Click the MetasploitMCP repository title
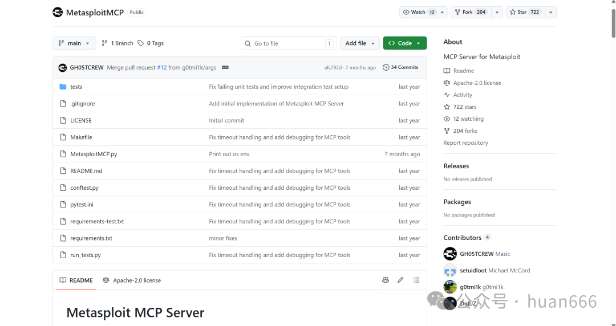The image size is (616, 326). pyautogui.click(x=95, y=12)
